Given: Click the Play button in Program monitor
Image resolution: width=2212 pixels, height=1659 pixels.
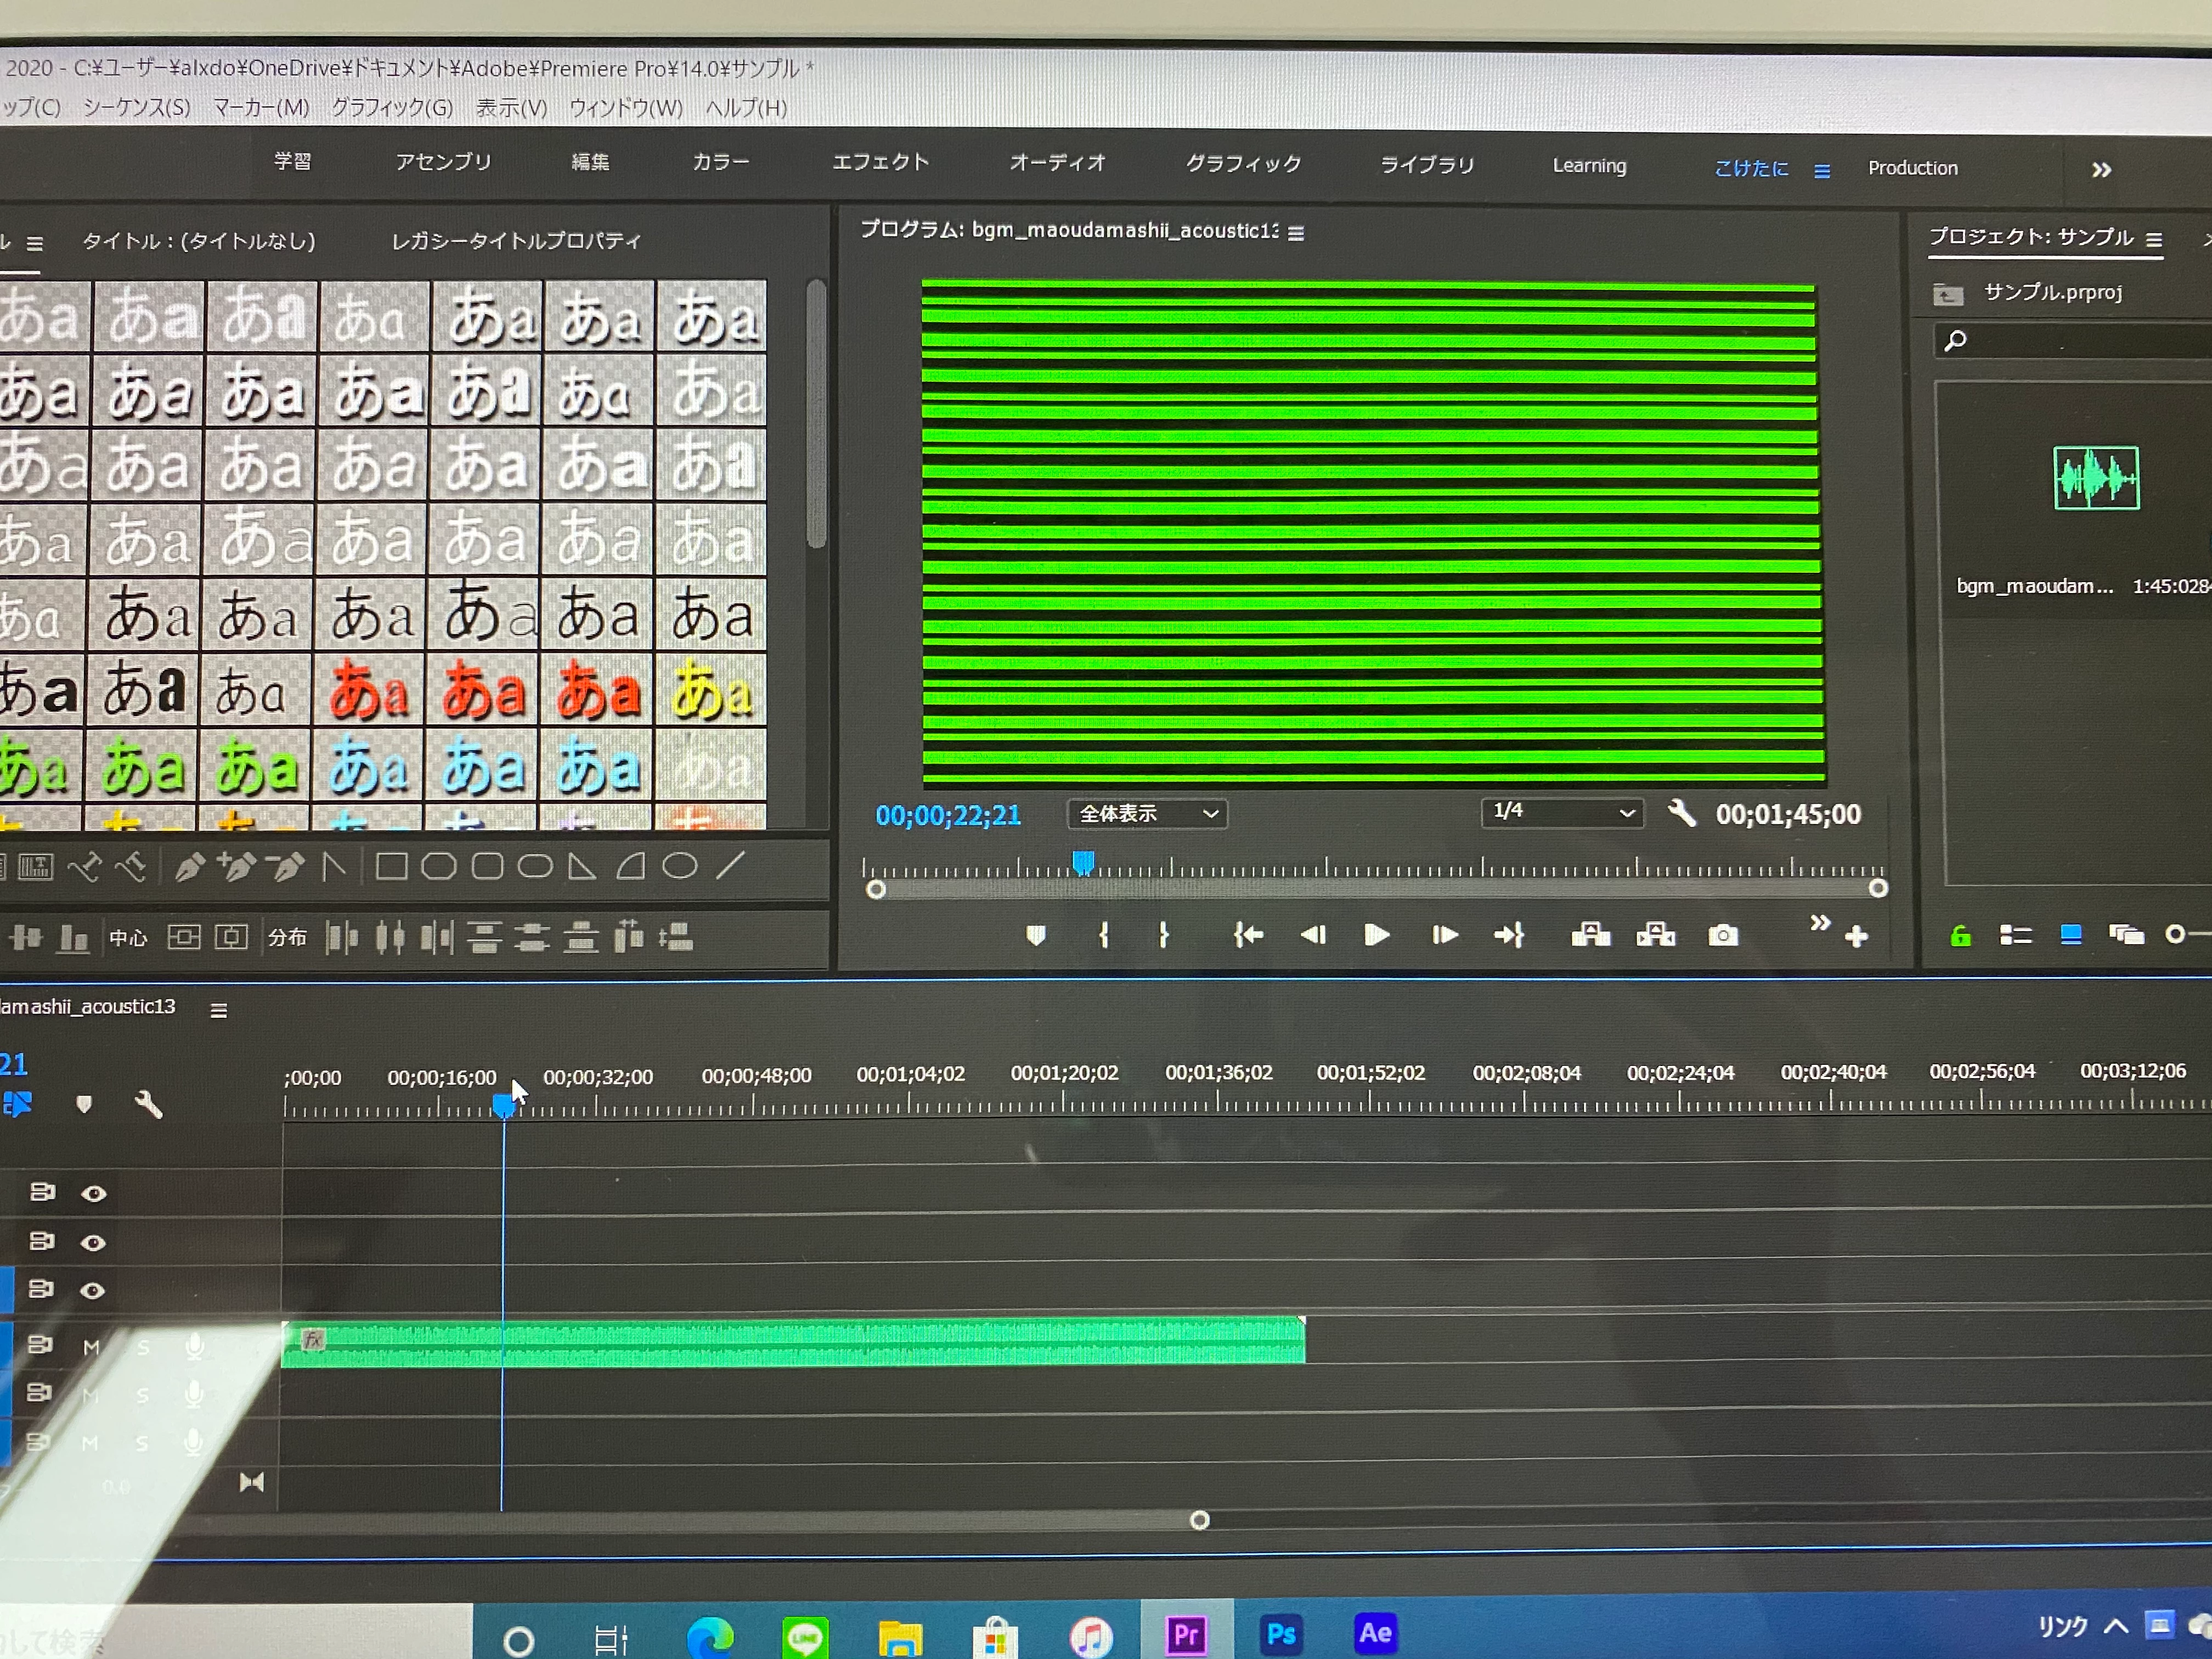Looking at the screenshot, I should pos(1376,935).
